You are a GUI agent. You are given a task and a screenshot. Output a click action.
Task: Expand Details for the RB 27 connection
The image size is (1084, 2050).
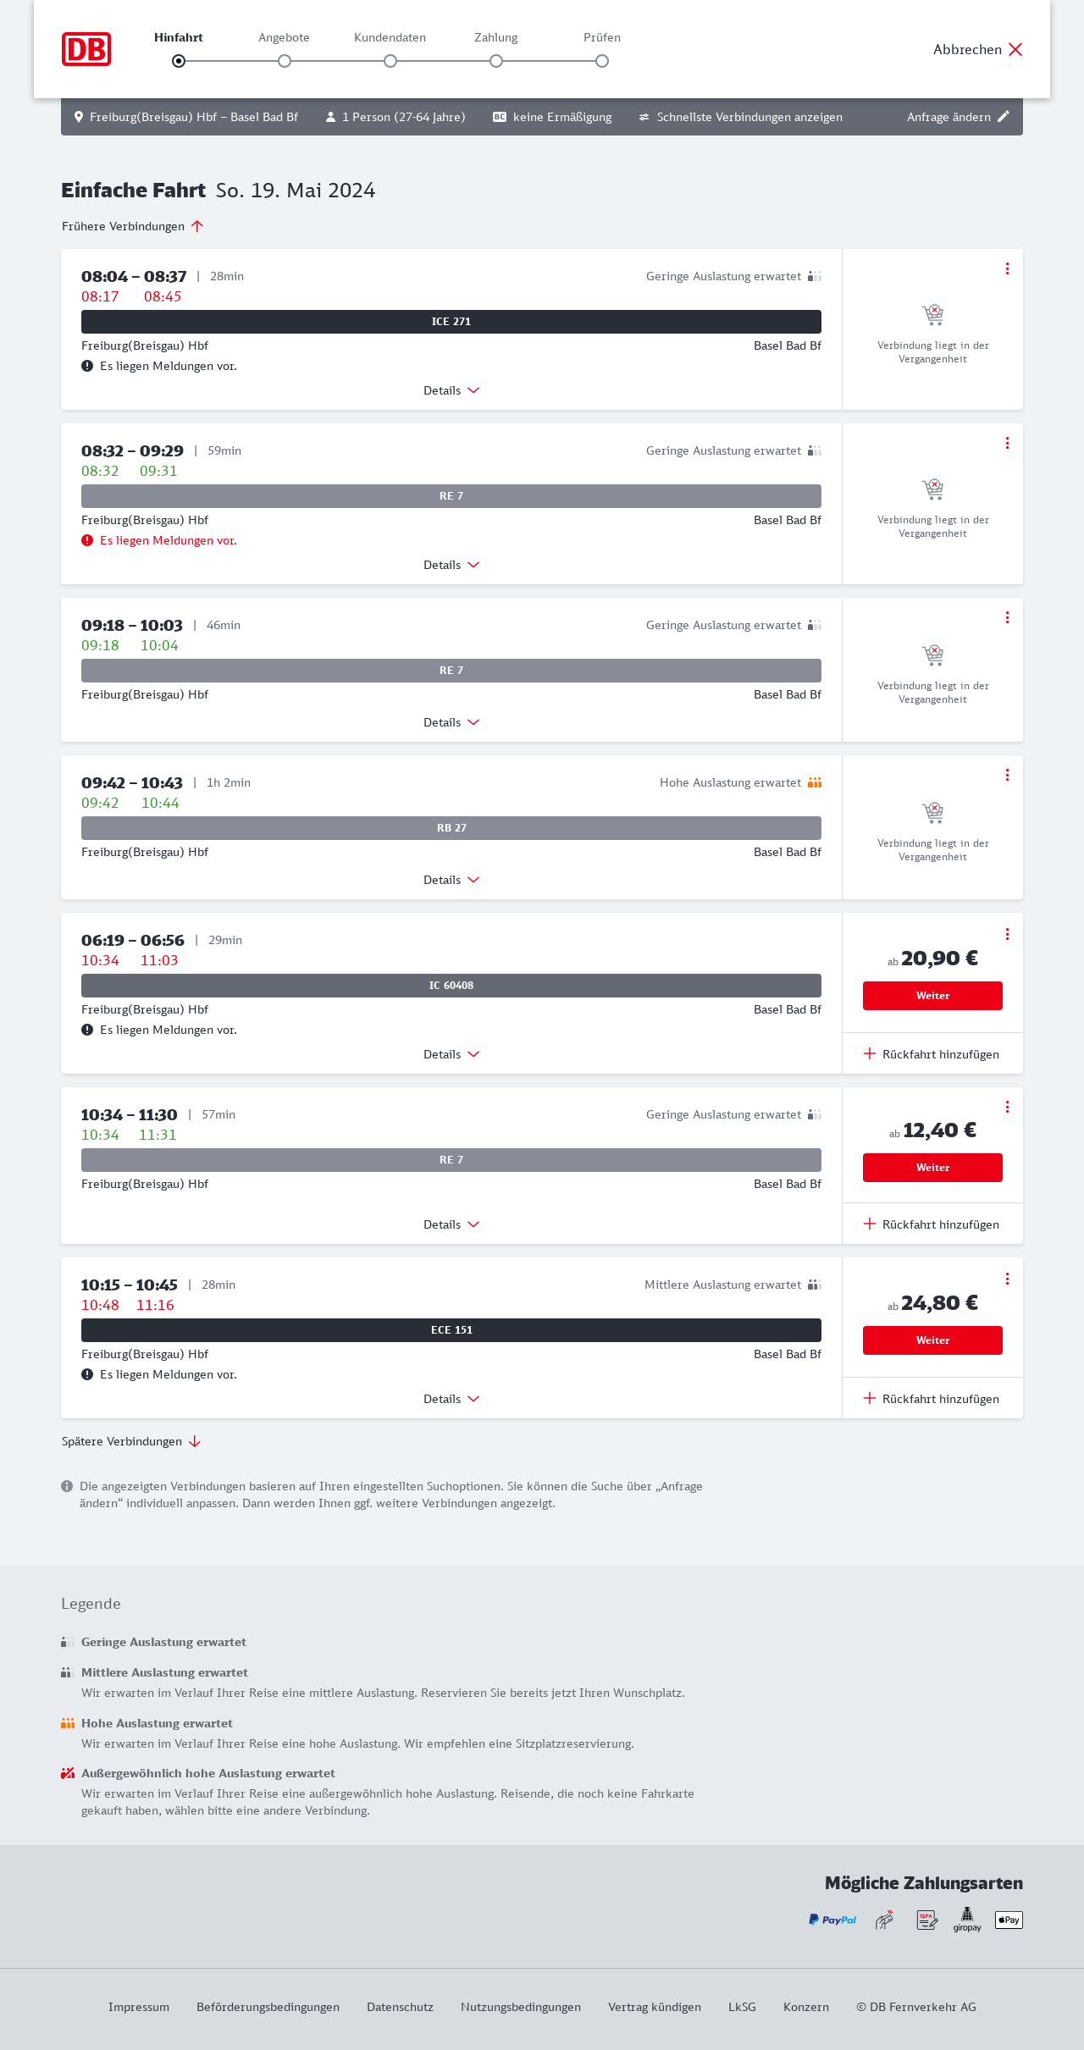point(451,880)
